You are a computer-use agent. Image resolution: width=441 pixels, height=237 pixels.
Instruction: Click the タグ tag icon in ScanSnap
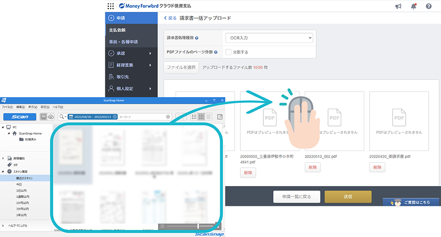click(10, 165)
